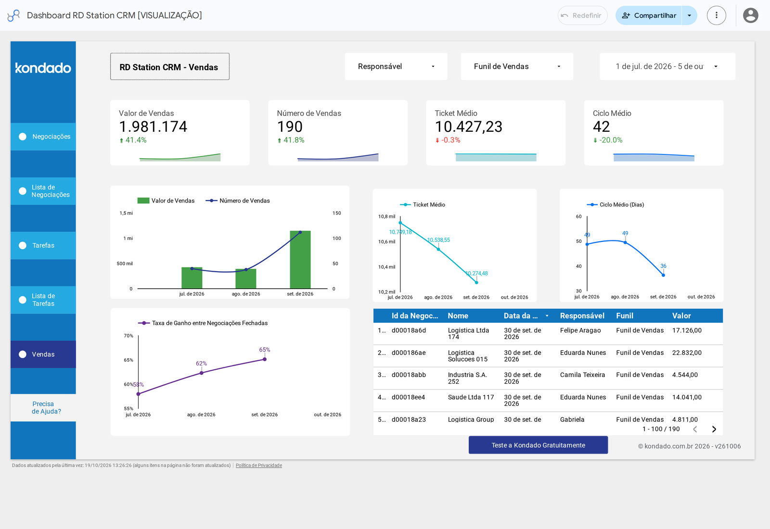Open the user account avatar
The width and height of the screenshot is (770, 529).
coord(750,15)
